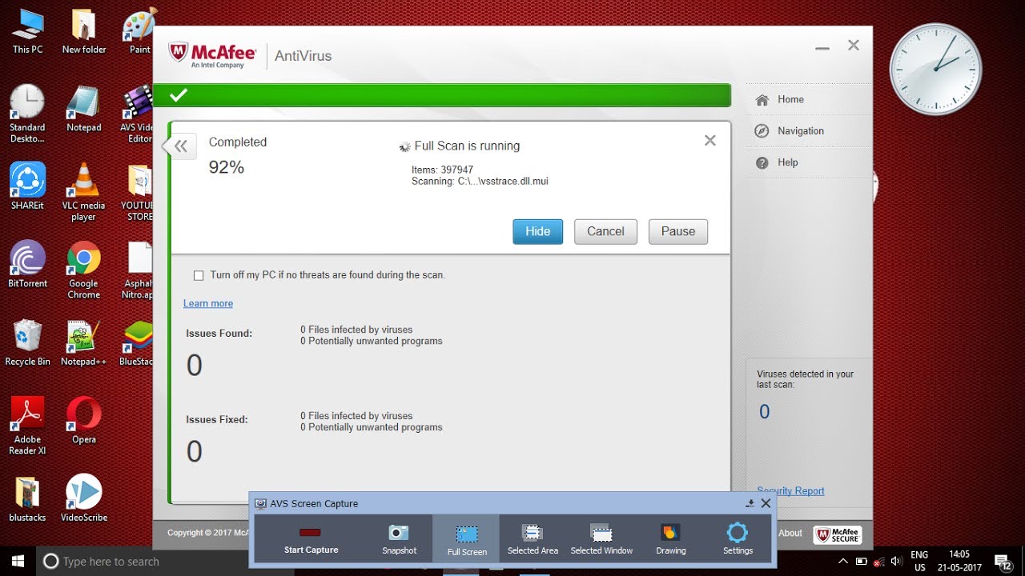Click the Issues Found label

pyautogui.click(x=219, y=334)
